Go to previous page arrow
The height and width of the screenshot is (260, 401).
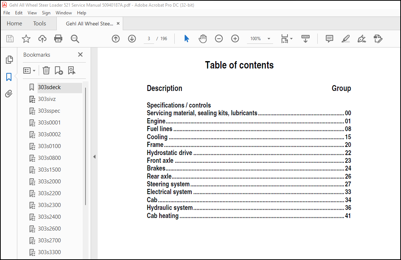(x=116, y=39)
